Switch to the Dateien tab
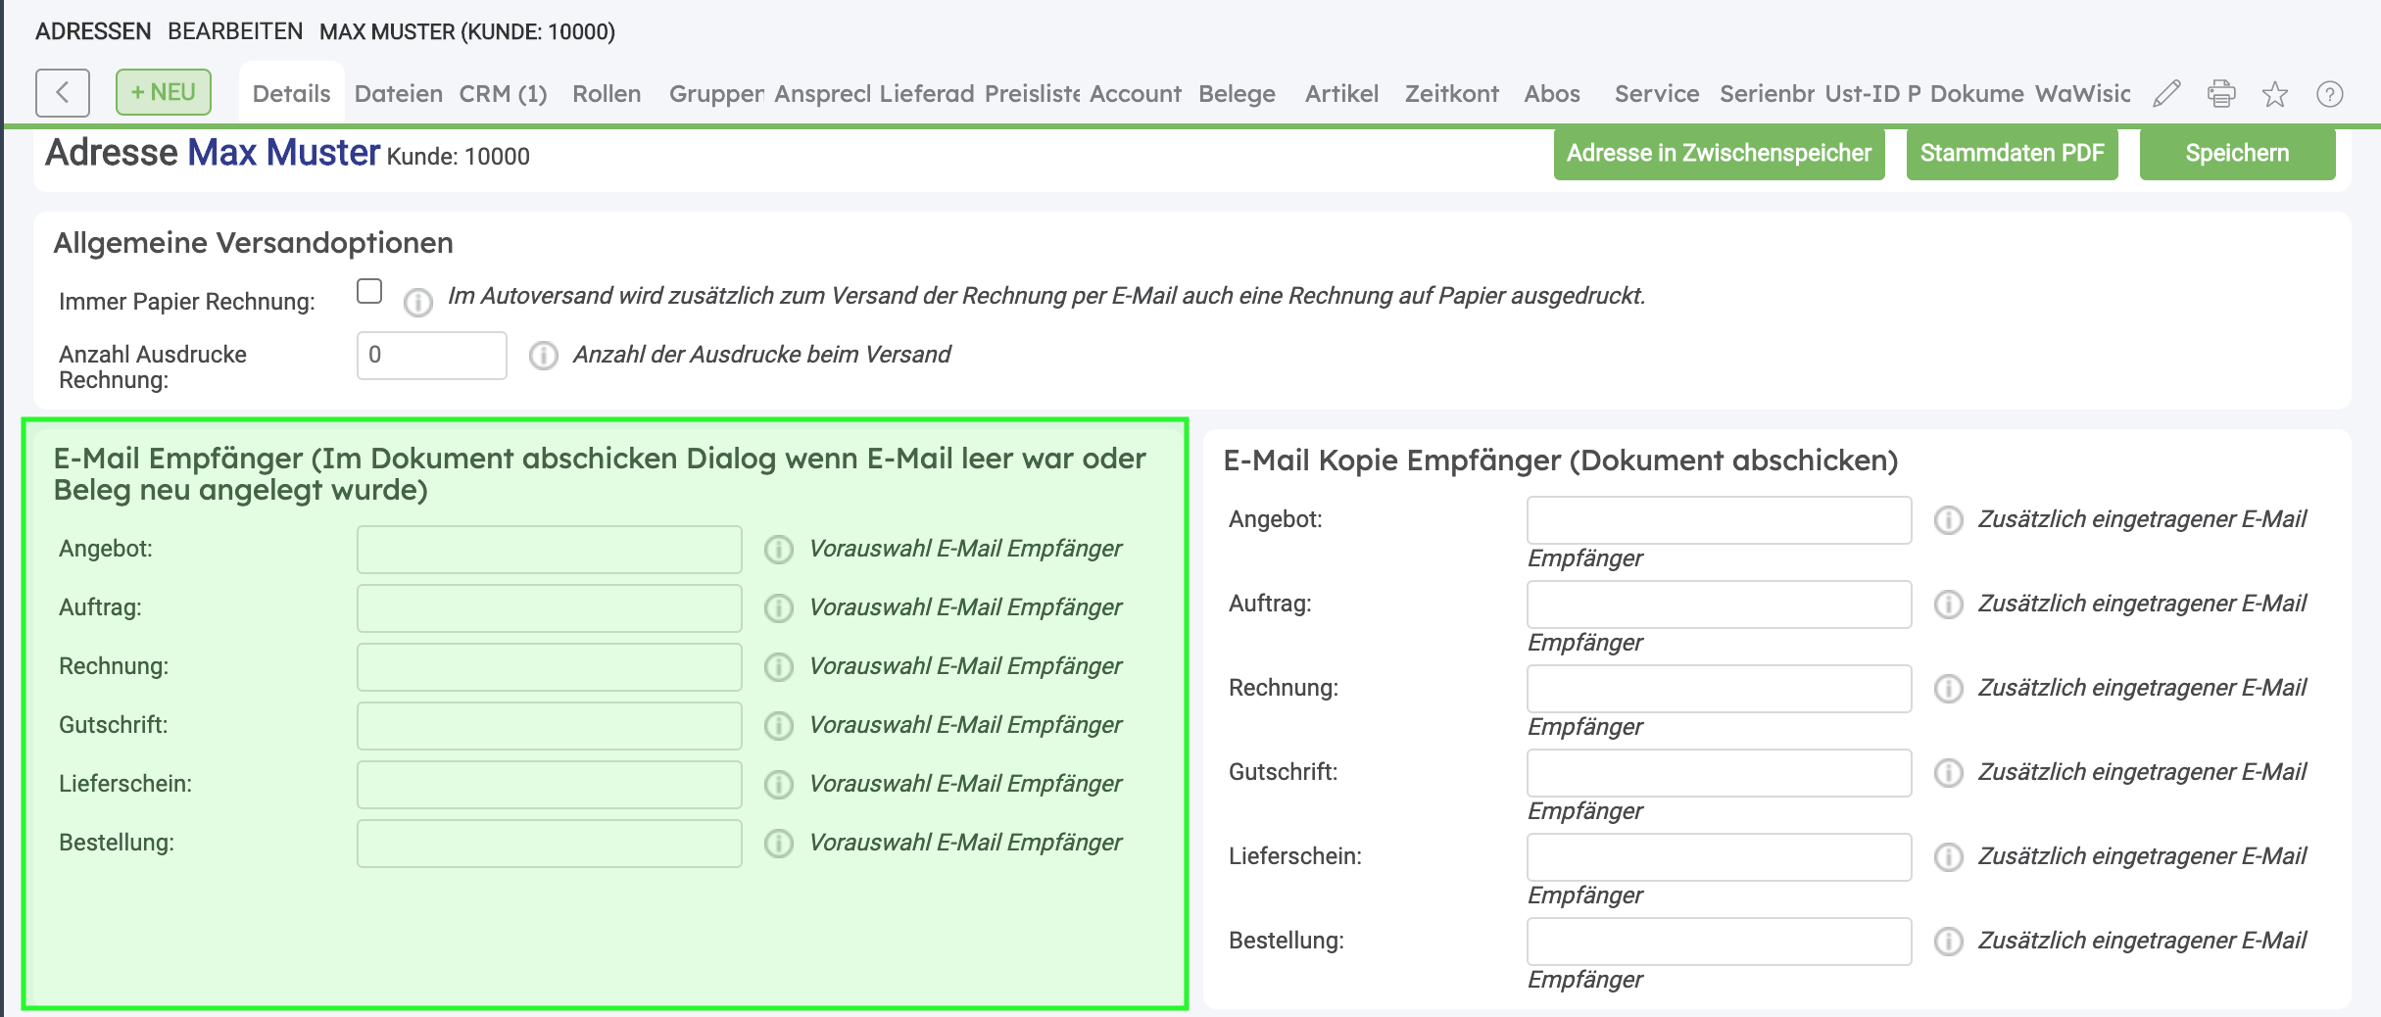The height and width of the screenshot is (1017, 2381). 398,94
